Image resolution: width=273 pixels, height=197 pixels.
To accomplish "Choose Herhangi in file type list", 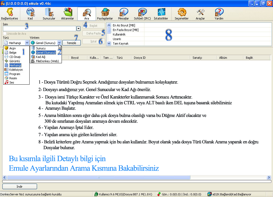I will point(16,65).
